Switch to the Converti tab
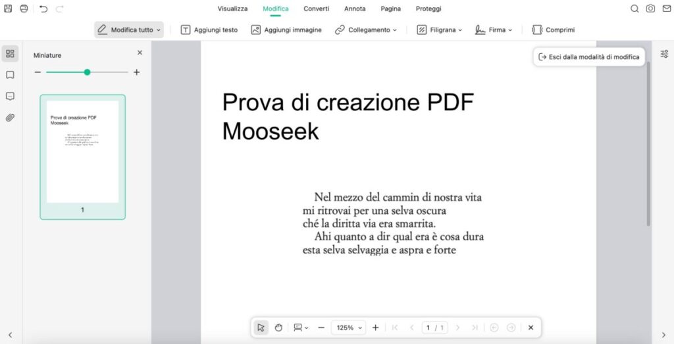The width and height of the screenshot is (674, 344). click(x=317, y=9)
